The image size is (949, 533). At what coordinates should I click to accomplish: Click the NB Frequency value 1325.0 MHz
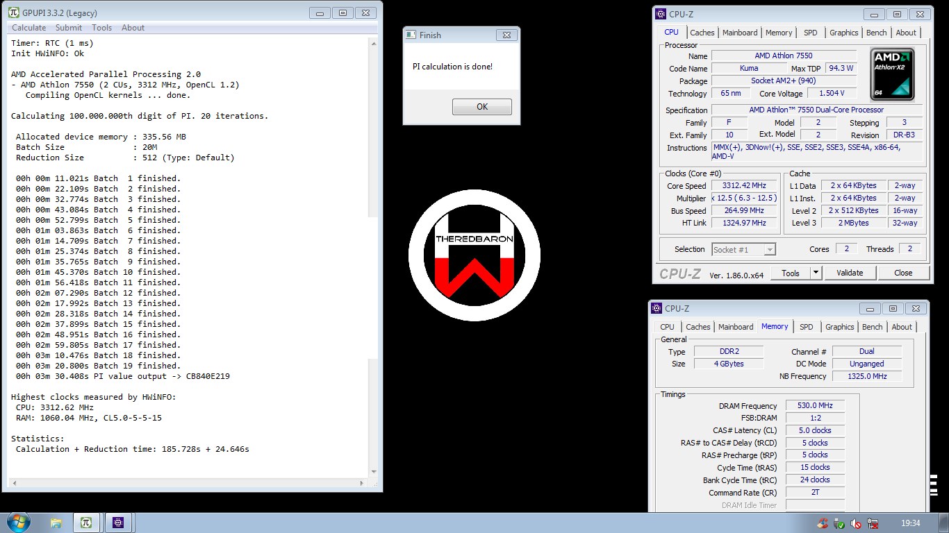tap(867, 376)
